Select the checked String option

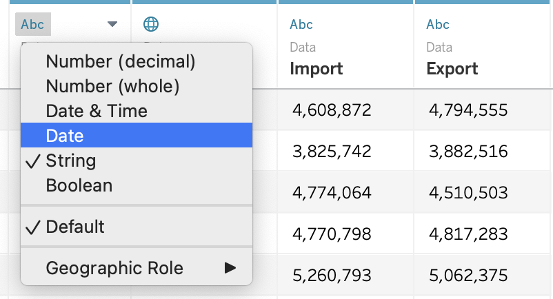pos(70,161)
